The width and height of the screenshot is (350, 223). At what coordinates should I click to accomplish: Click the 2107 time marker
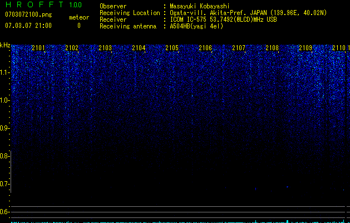tap(239, 47)
